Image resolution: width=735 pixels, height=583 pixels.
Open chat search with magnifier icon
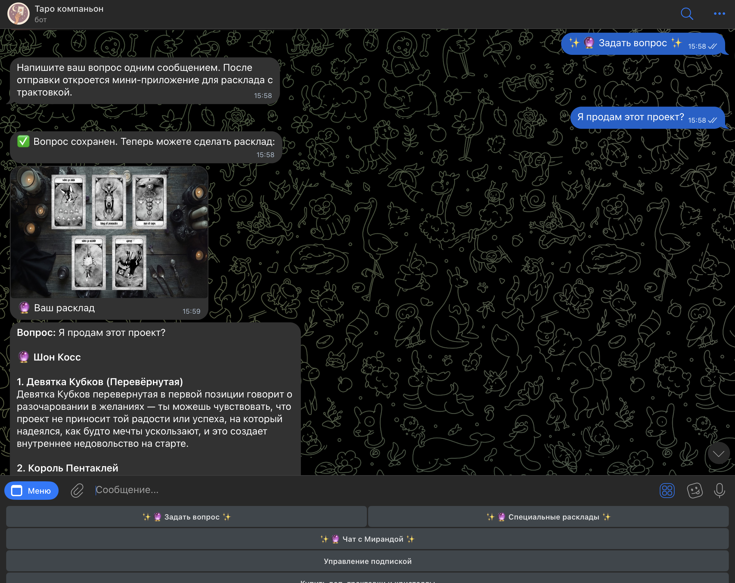687,14
